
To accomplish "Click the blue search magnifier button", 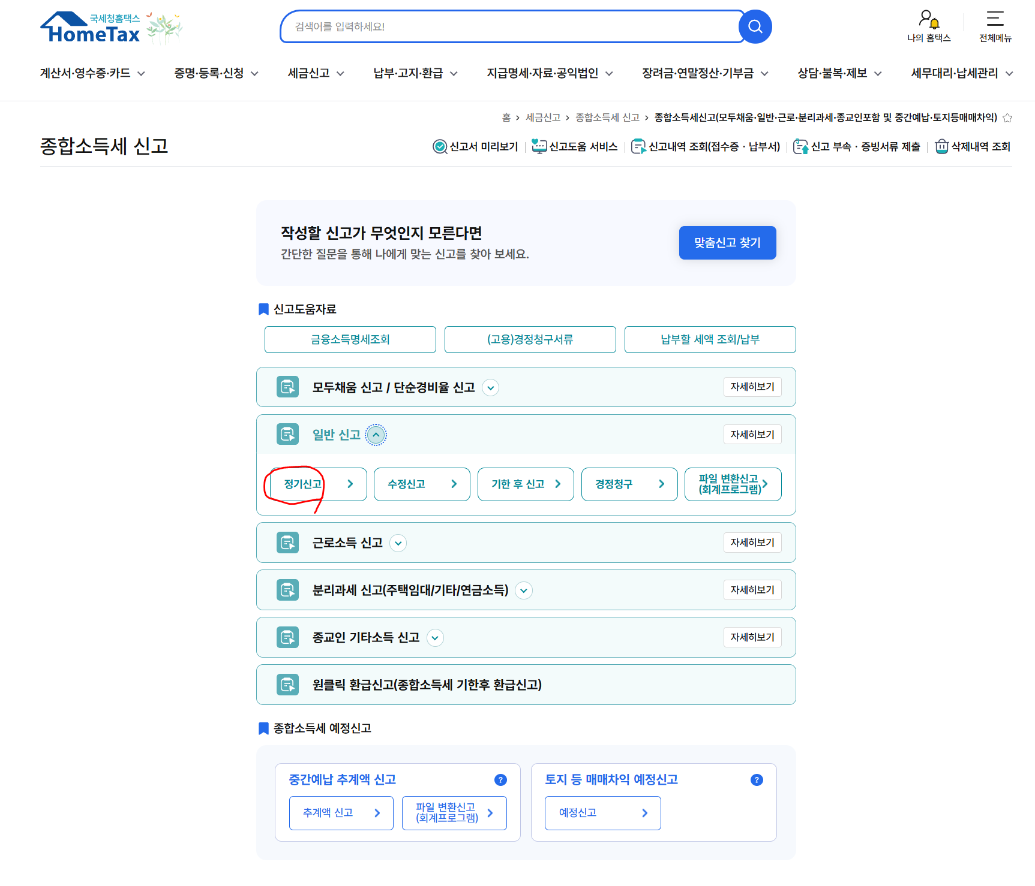I will pos(755,26).
